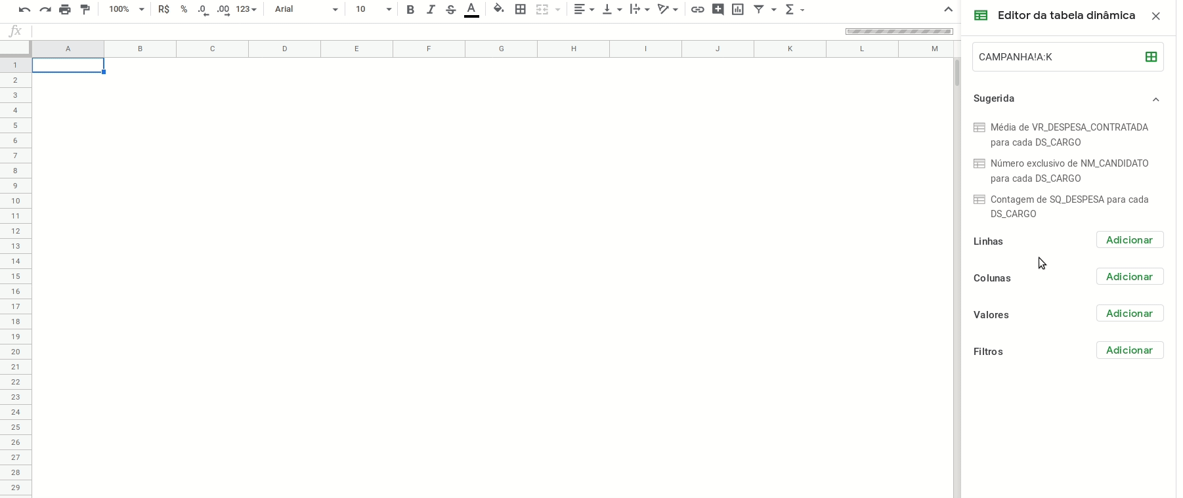Toggle strikethrough formatting
The height and width of the screenshot is (498, 1183).
[451, 9]
